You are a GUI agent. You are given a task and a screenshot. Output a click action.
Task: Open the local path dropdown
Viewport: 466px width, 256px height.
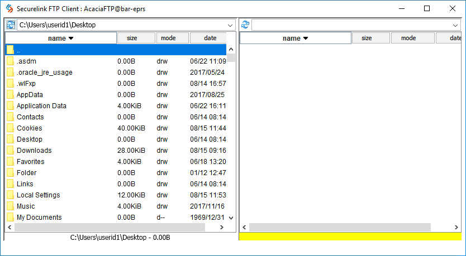[x=231, y=25]
